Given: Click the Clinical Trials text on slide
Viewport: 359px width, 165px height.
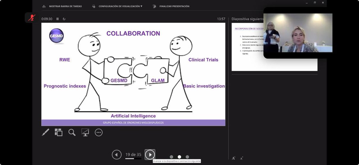Looking at the screenshot, I should tap(203, 60).
